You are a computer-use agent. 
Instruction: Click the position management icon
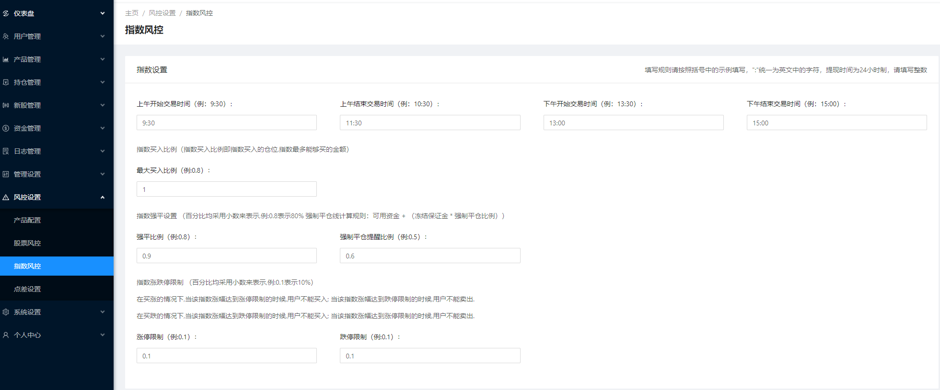tap(6, 82)
